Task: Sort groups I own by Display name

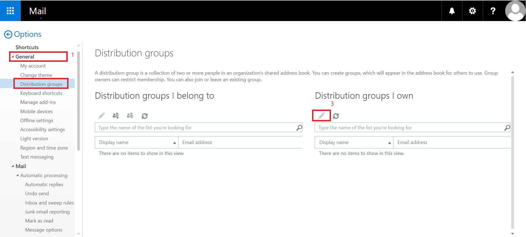Action: pyautogui.click(x=354, y=142)
